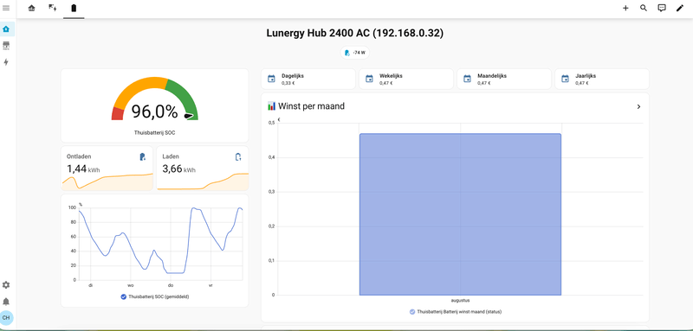Toggle Thuisbatterij SOC (gemiddeld) legend checkbox
693x331 pixels.
click(x=124, y=296)
